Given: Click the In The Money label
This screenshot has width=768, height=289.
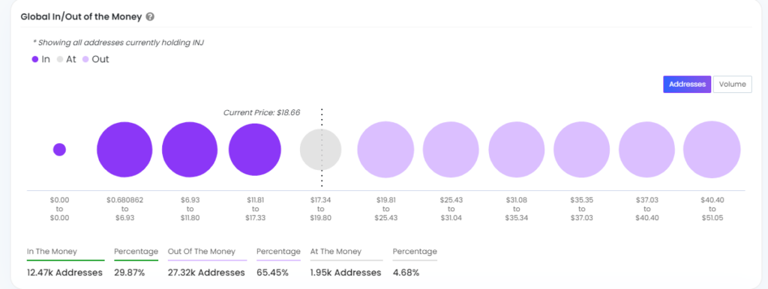Looking at the screenshot, I should pyautogui.click(x=52, y=252).
